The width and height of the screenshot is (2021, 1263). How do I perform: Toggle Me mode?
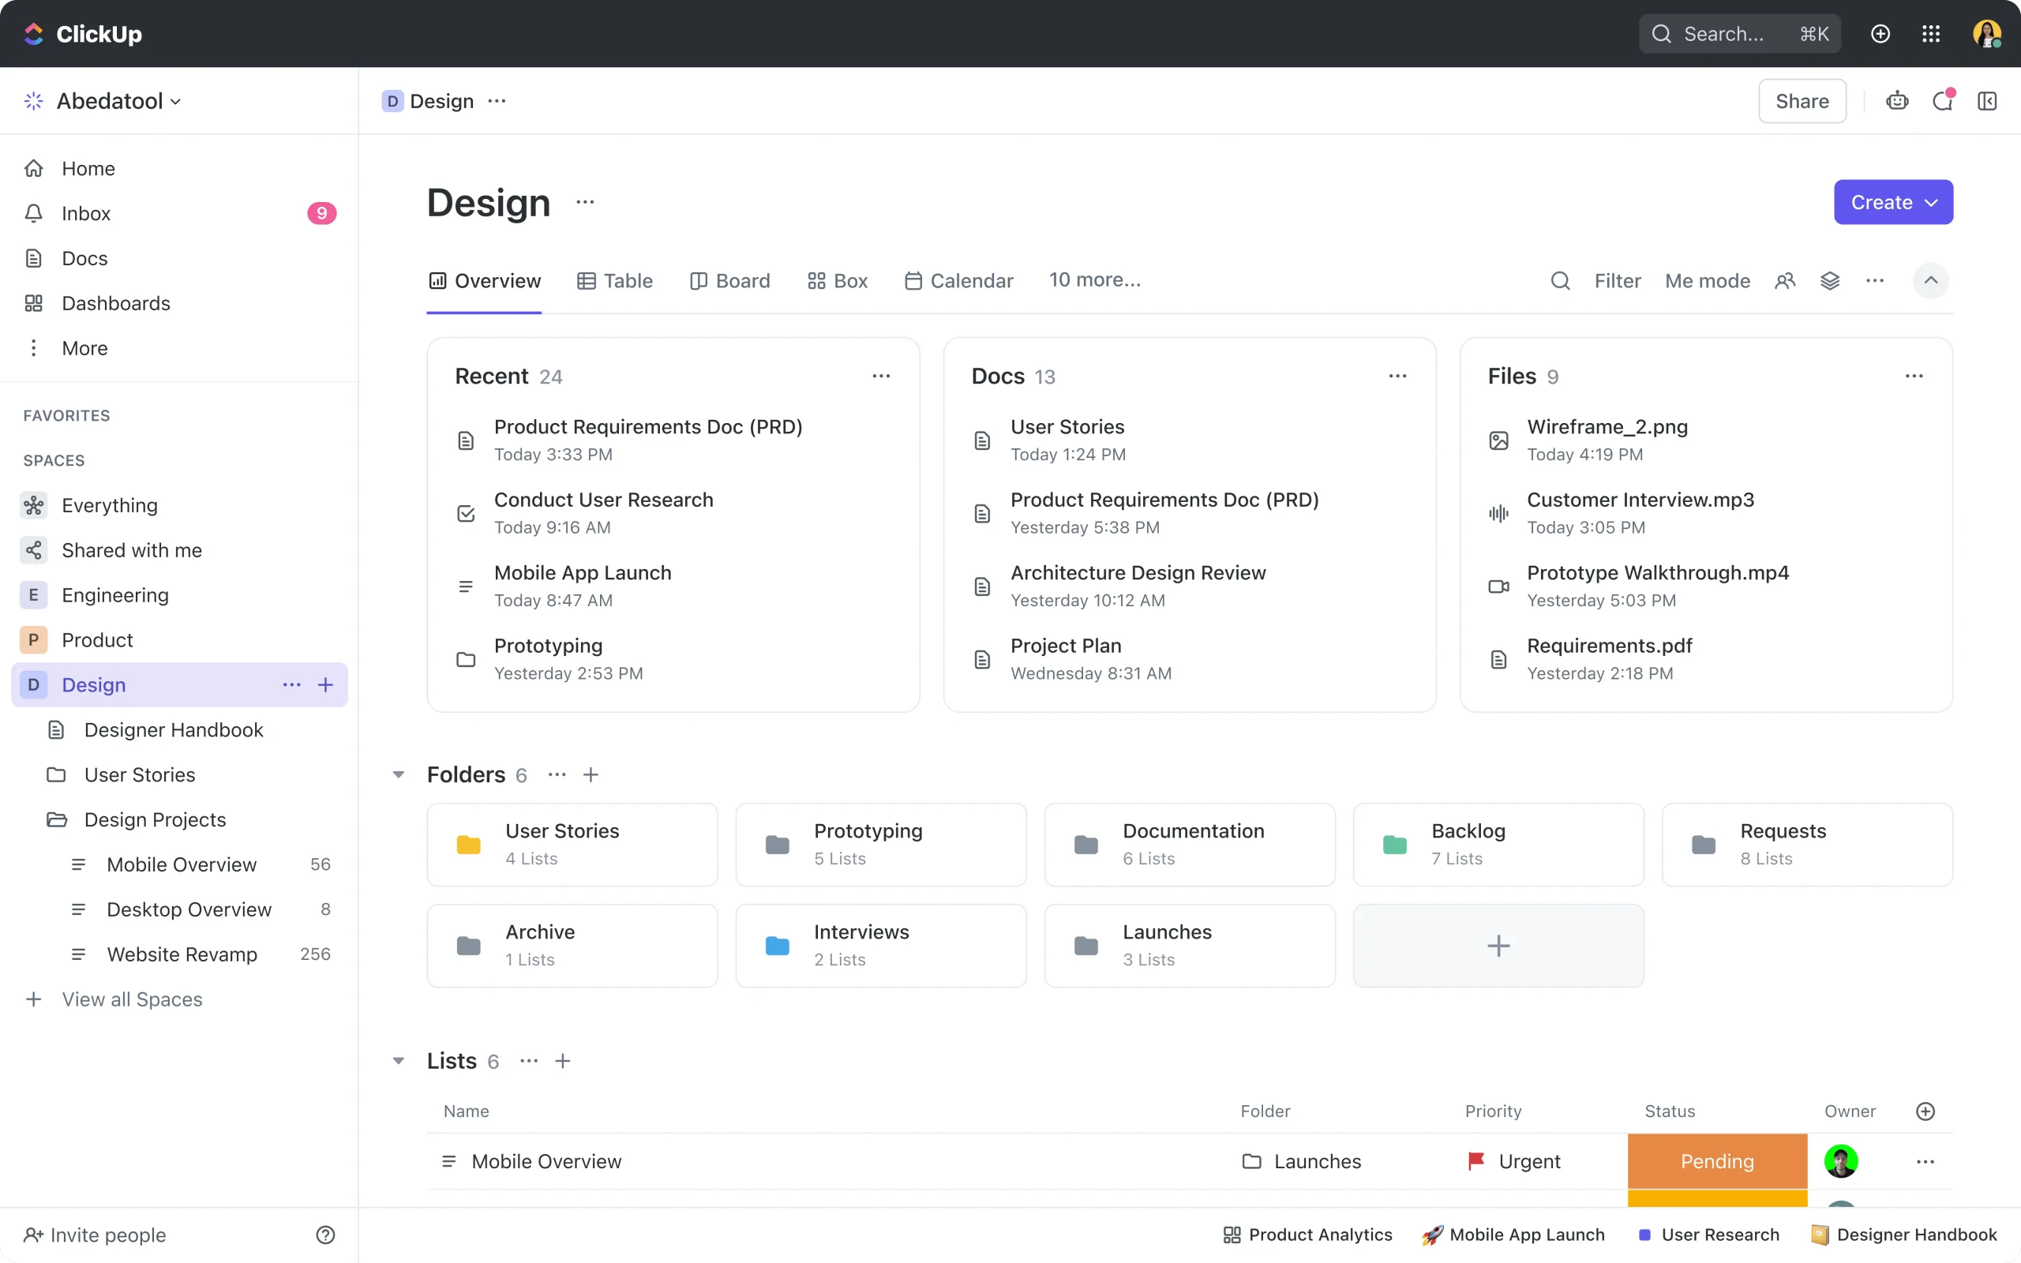click(1707, 281)
